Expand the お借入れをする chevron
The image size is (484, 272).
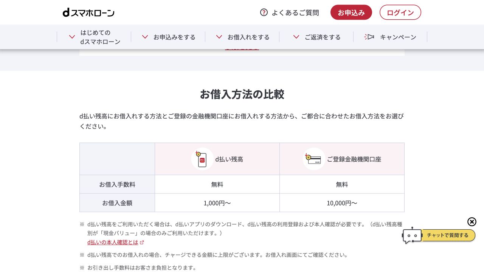(219, 37)
